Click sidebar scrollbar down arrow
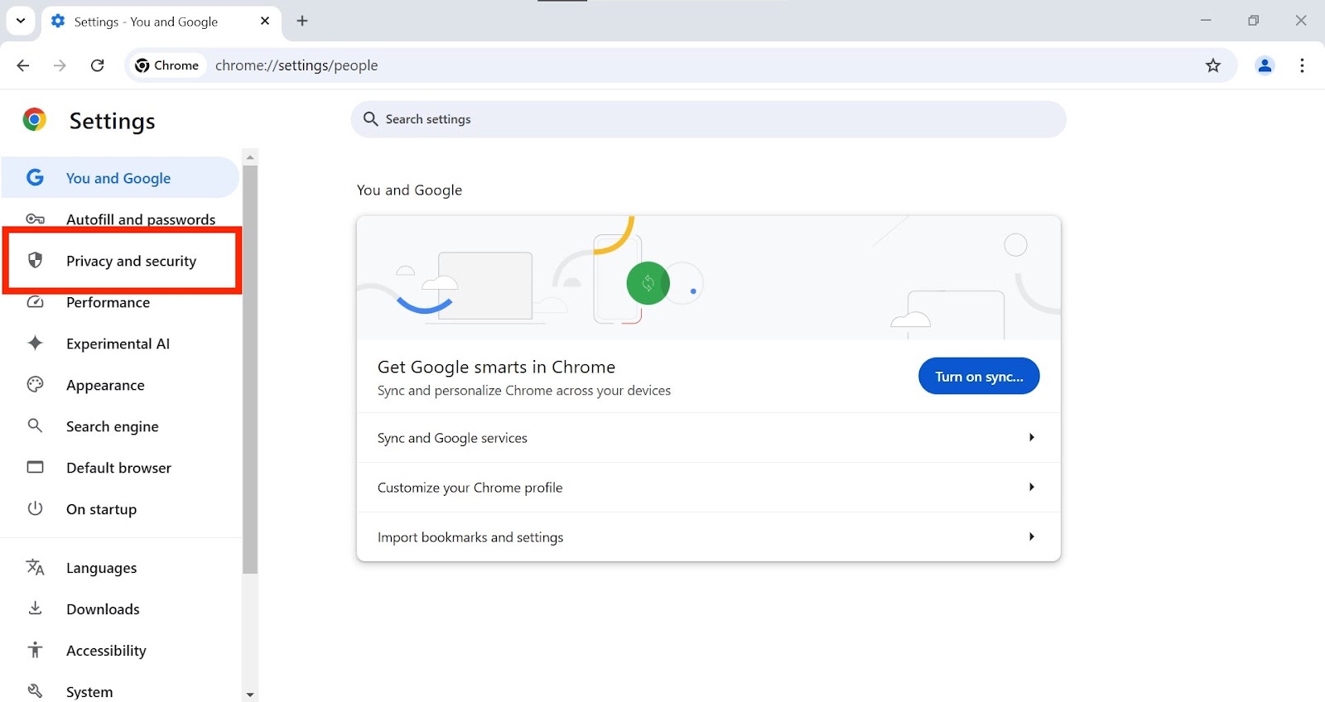1325x702 pixels. 250,695
